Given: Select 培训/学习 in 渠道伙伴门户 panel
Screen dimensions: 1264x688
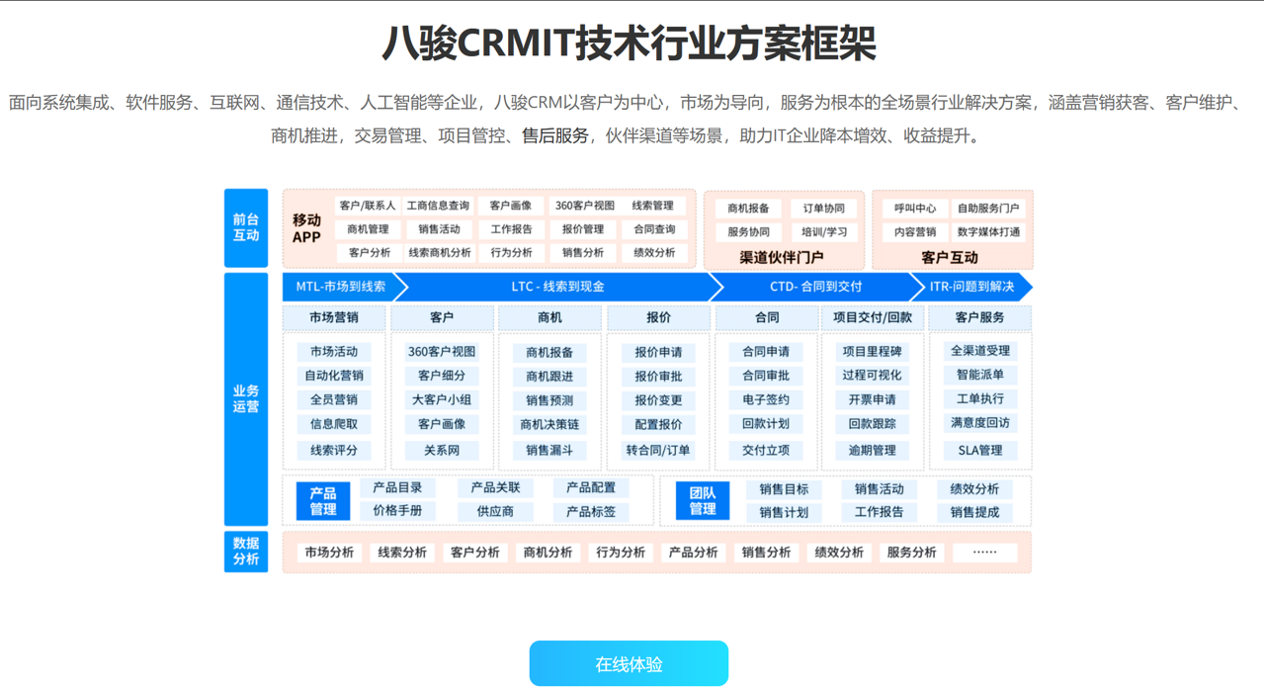Looking at the screenshot, I should point(824,232).
